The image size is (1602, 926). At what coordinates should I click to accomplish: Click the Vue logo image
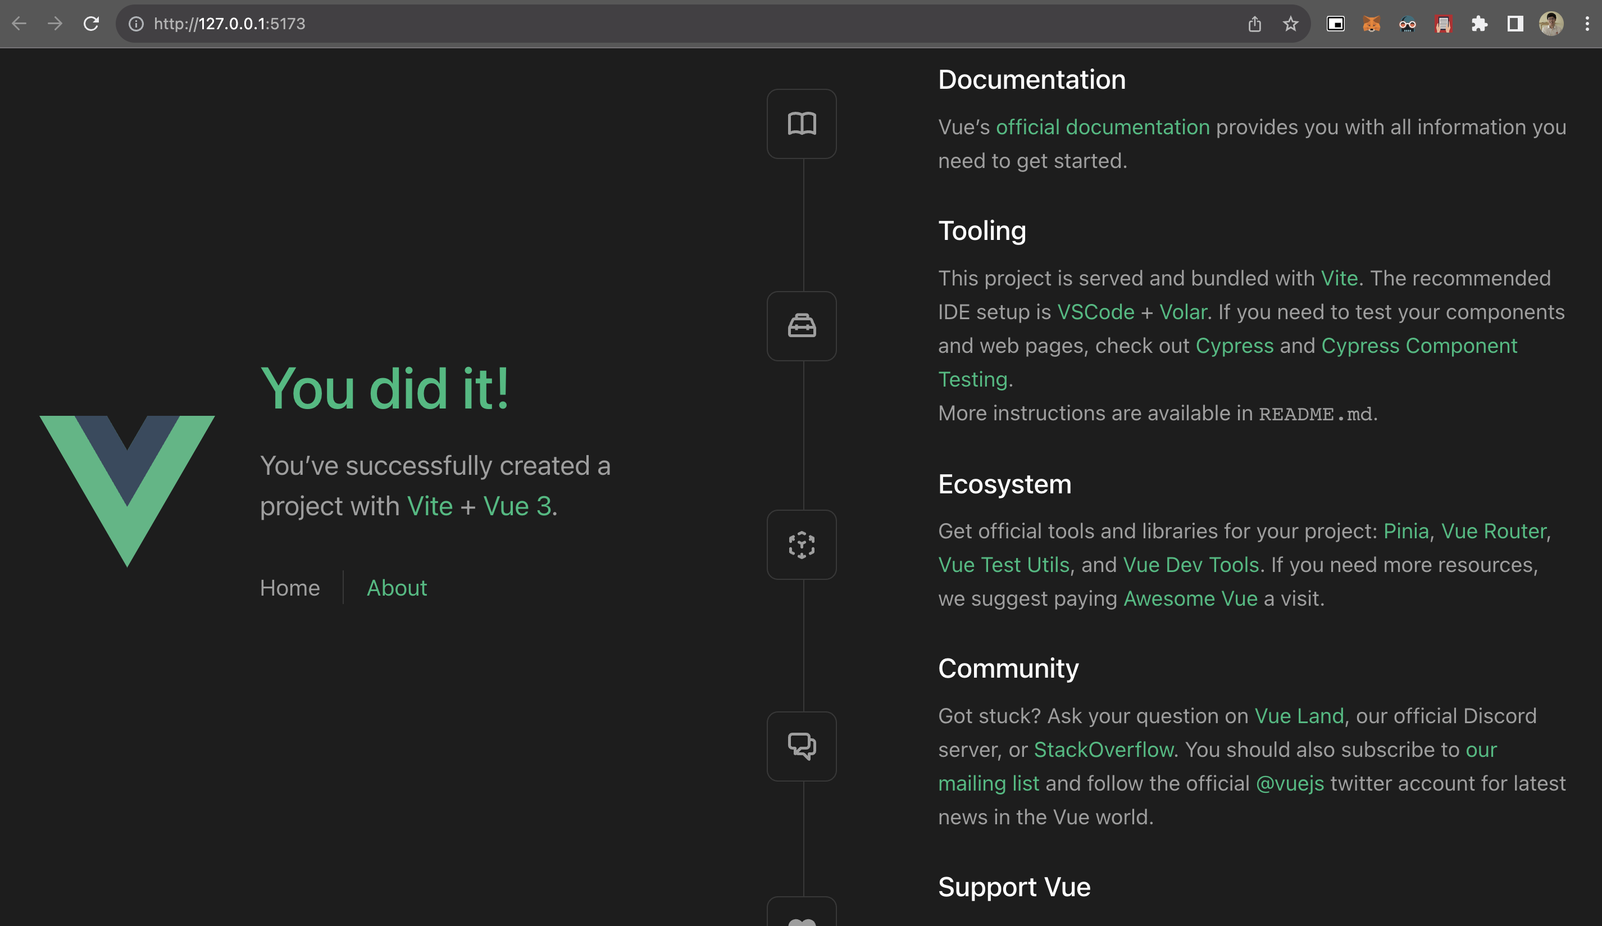click(127, 491)
